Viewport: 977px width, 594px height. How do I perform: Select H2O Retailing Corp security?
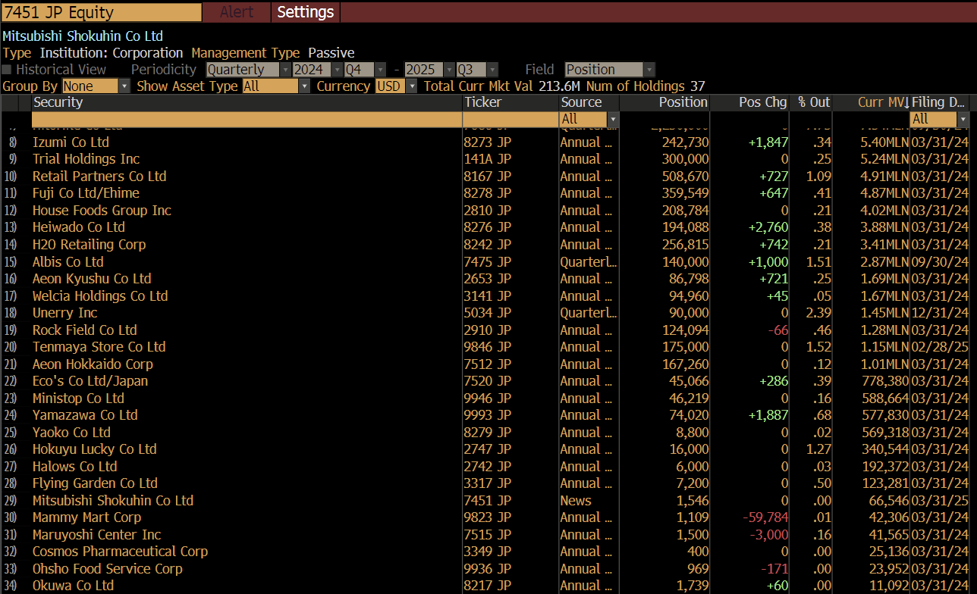[89, 245]
